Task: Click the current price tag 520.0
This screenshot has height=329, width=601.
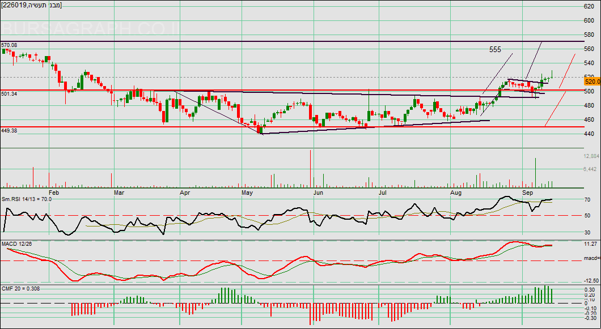Action: (592, 82)
